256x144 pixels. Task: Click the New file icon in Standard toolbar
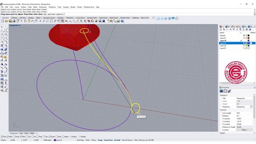3,21
